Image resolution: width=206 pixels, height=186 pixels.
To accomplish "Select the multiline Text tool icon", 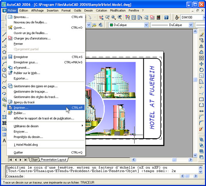I will [x=4, y=141].
